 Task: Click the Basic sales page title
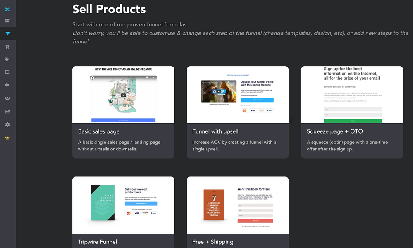coord(99,131)
